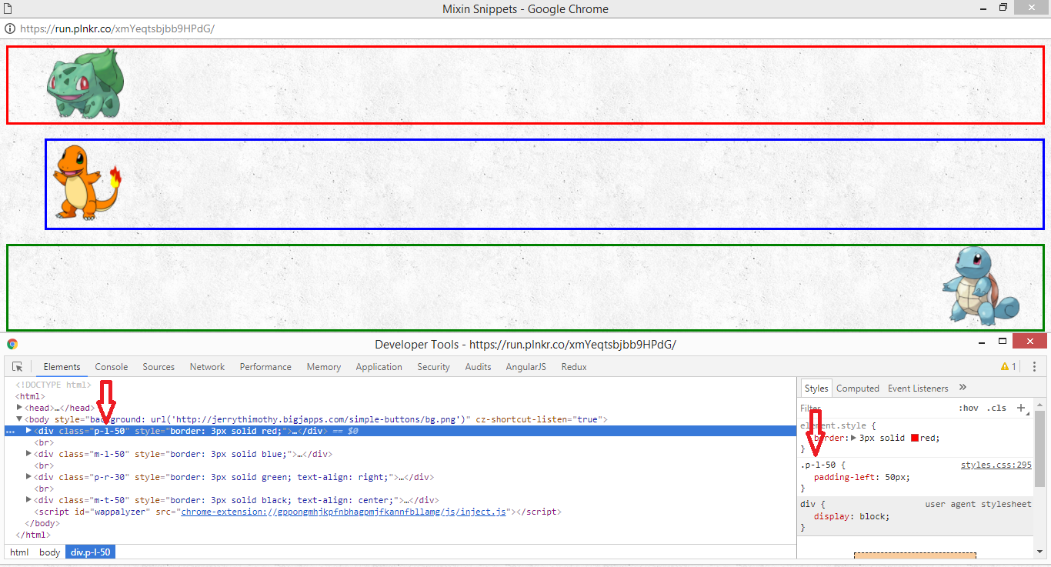Open Event Listeners pane tab
This screenshot has height=567, width=1051.
(918, 389)
